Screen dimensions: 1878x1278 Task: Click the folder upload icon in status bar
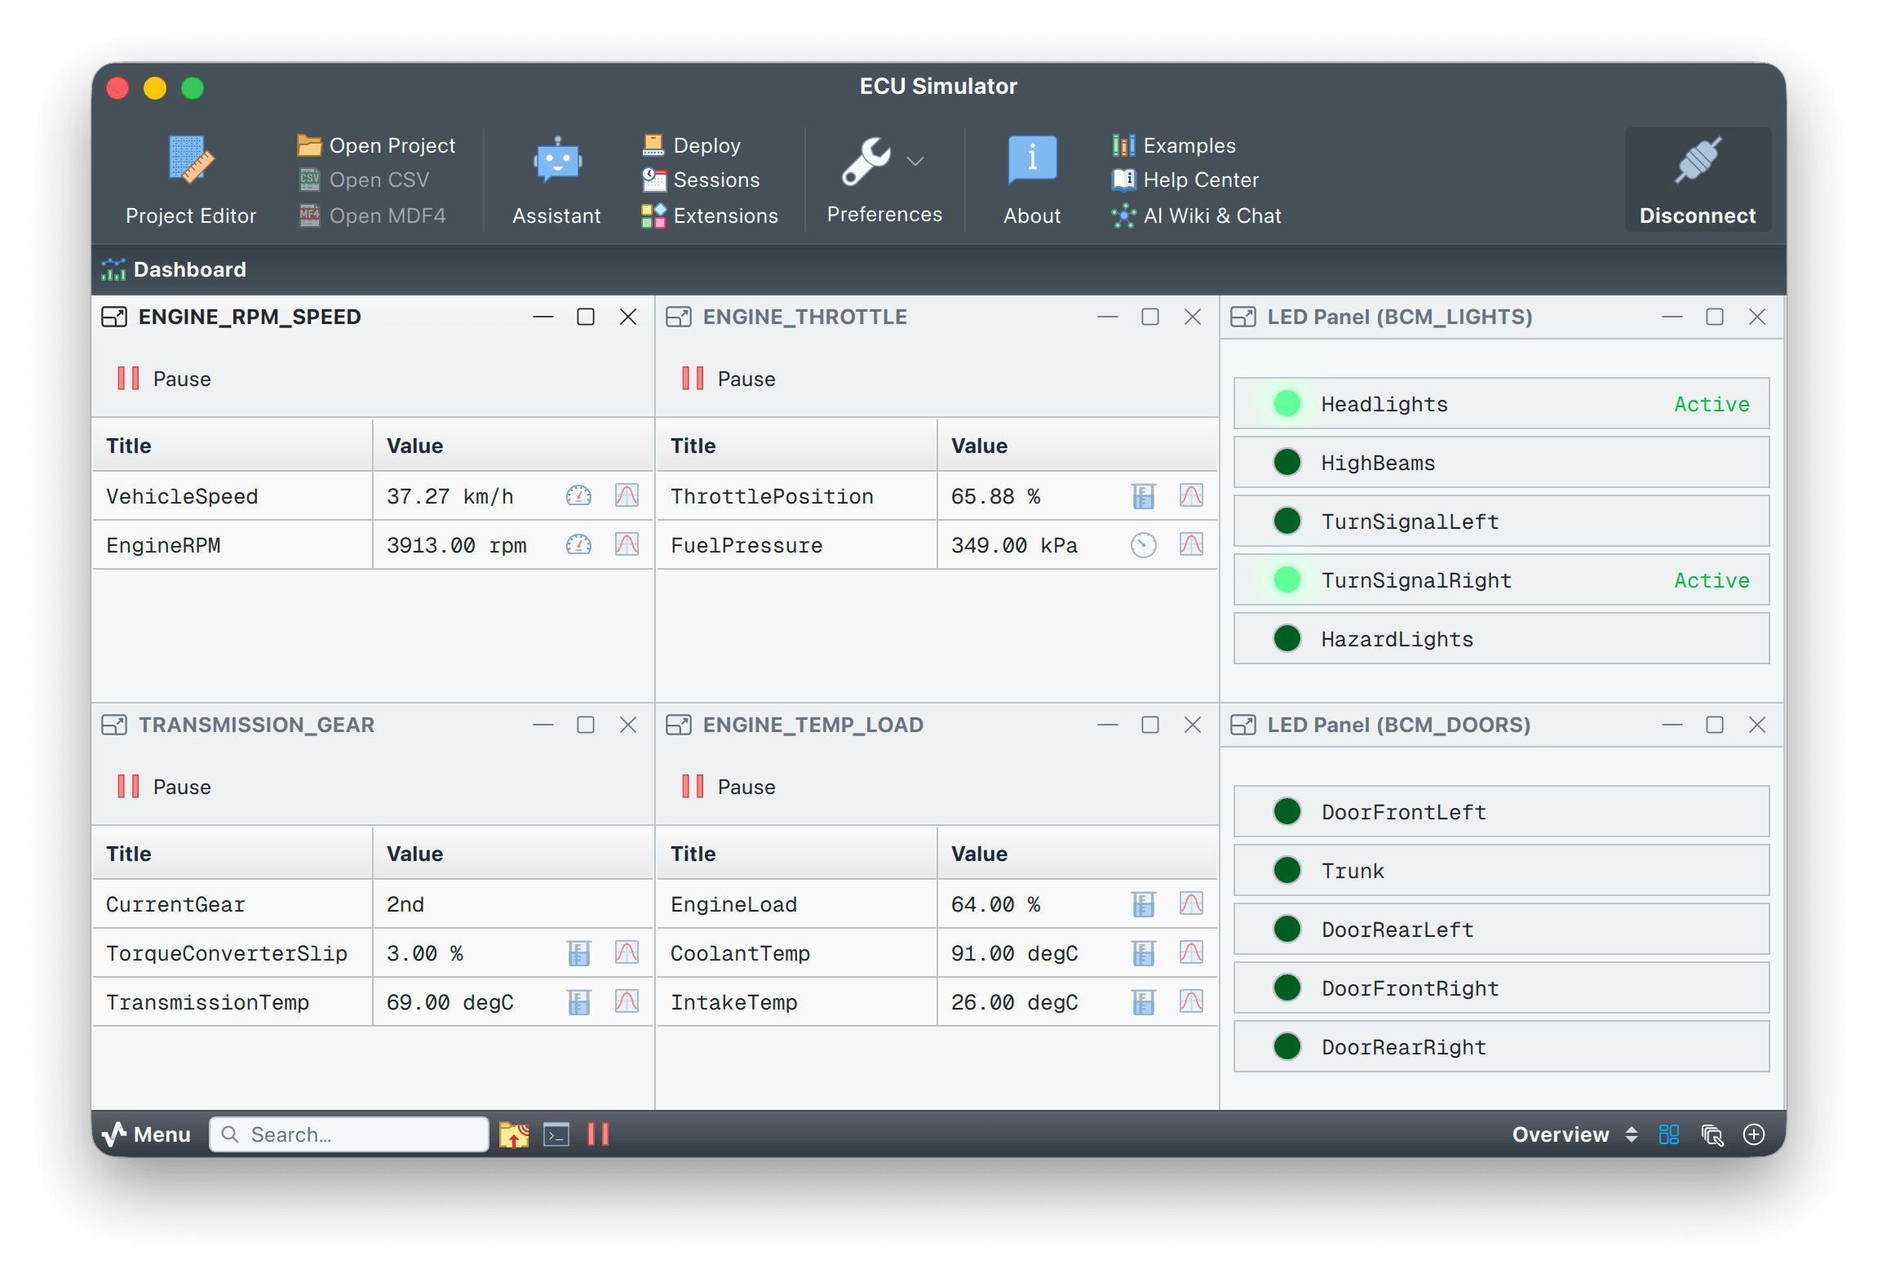(514, 1134)
